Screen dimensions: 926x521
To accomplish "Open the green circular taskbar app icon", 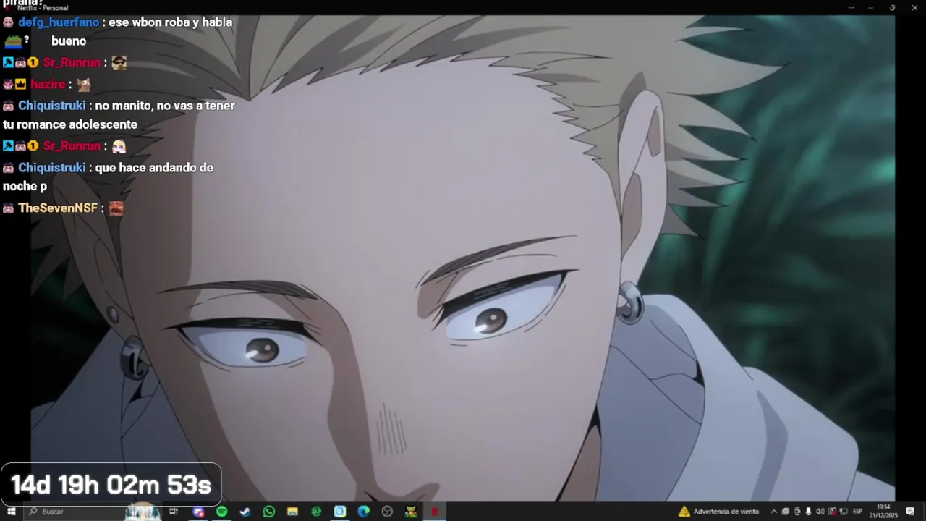I will tap(316, 512).
